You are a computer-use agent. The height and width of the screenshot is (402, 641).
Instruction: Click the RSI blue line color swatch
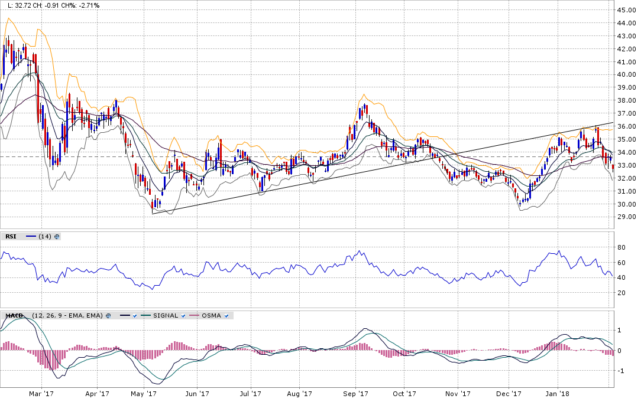pyautogui.click(x=31, y=237)
